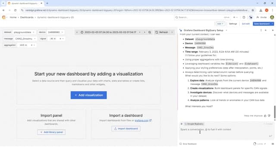Toggle the Grafana Assistant sparkle icon
The width and height of the screenshot is (276, 155).
point(251,17)
